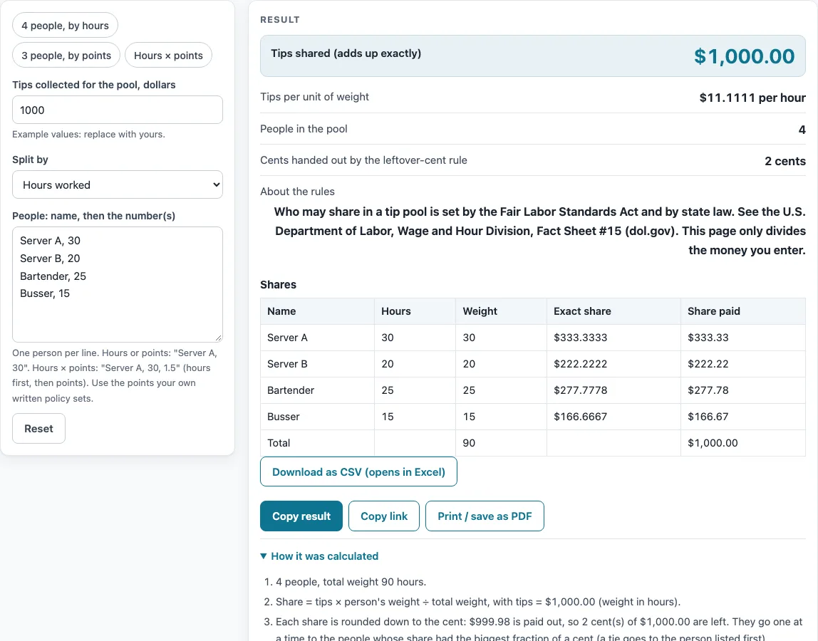Click calculation step '4 people, total weight 90 hours'
The image size is (818, 641).
click(x=351, y=582)
